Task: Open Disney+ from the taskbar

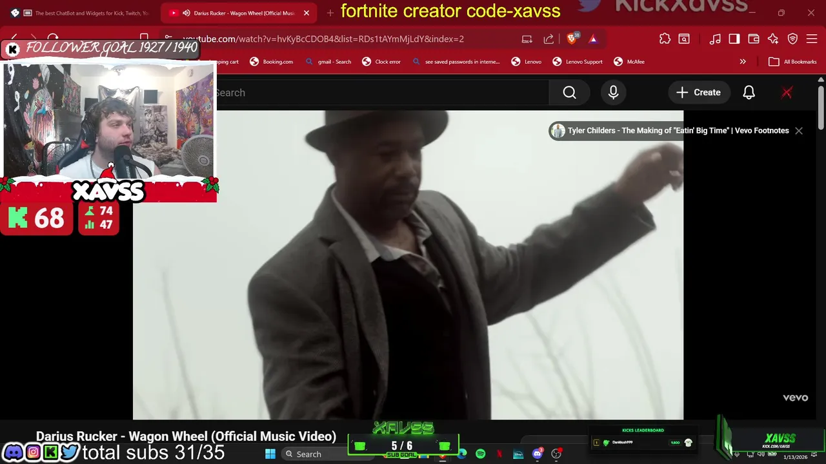Action: (518, 454)
